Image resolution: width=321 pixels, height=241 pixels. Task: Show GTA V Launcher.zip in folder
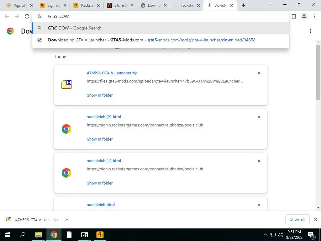click(x=100, y=95)
